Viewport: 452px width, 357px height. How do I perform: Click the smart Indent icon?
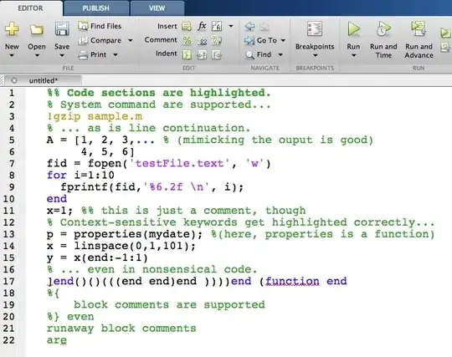[x=187, y=54]
